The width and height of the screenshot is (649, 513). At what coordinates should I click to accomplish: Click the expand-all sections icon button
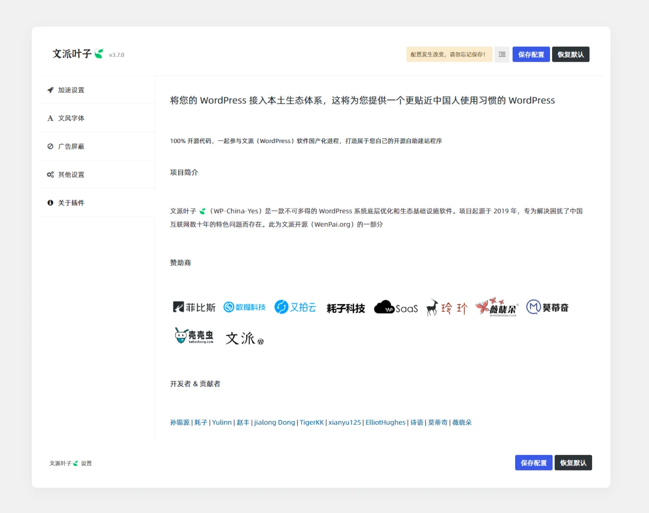[x=502, y=54]
